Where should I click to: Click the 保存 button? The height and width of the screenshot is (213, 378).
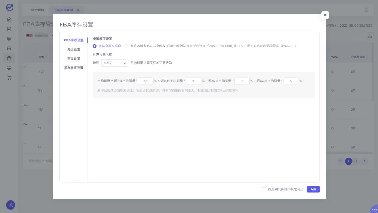[313, 189]
